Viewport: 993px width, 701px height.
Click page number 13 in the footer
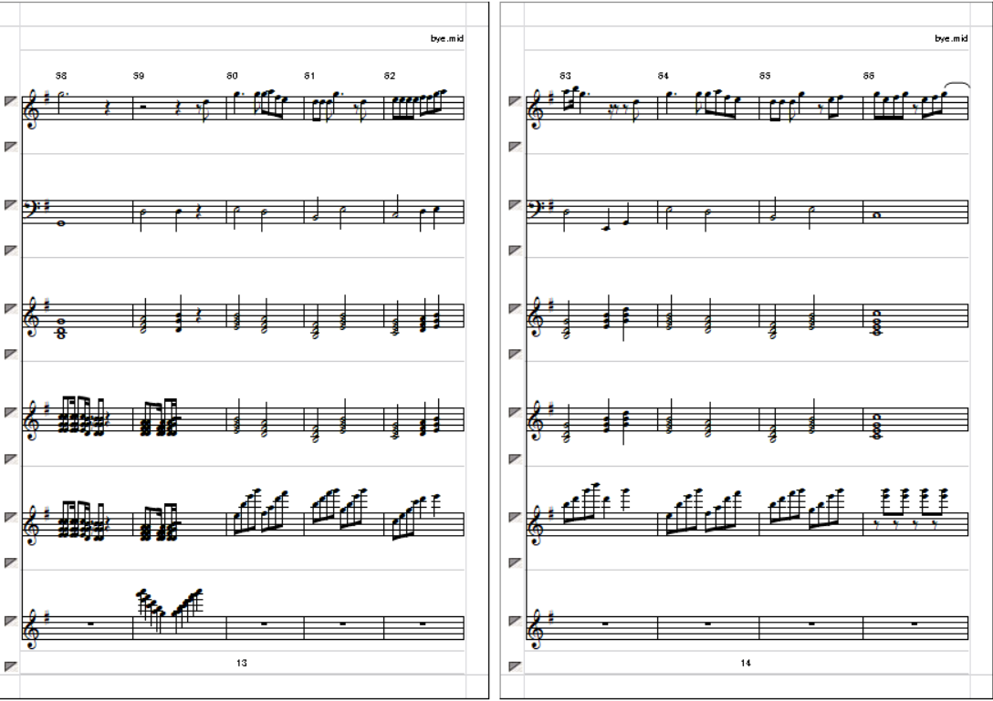coord(241,663)
